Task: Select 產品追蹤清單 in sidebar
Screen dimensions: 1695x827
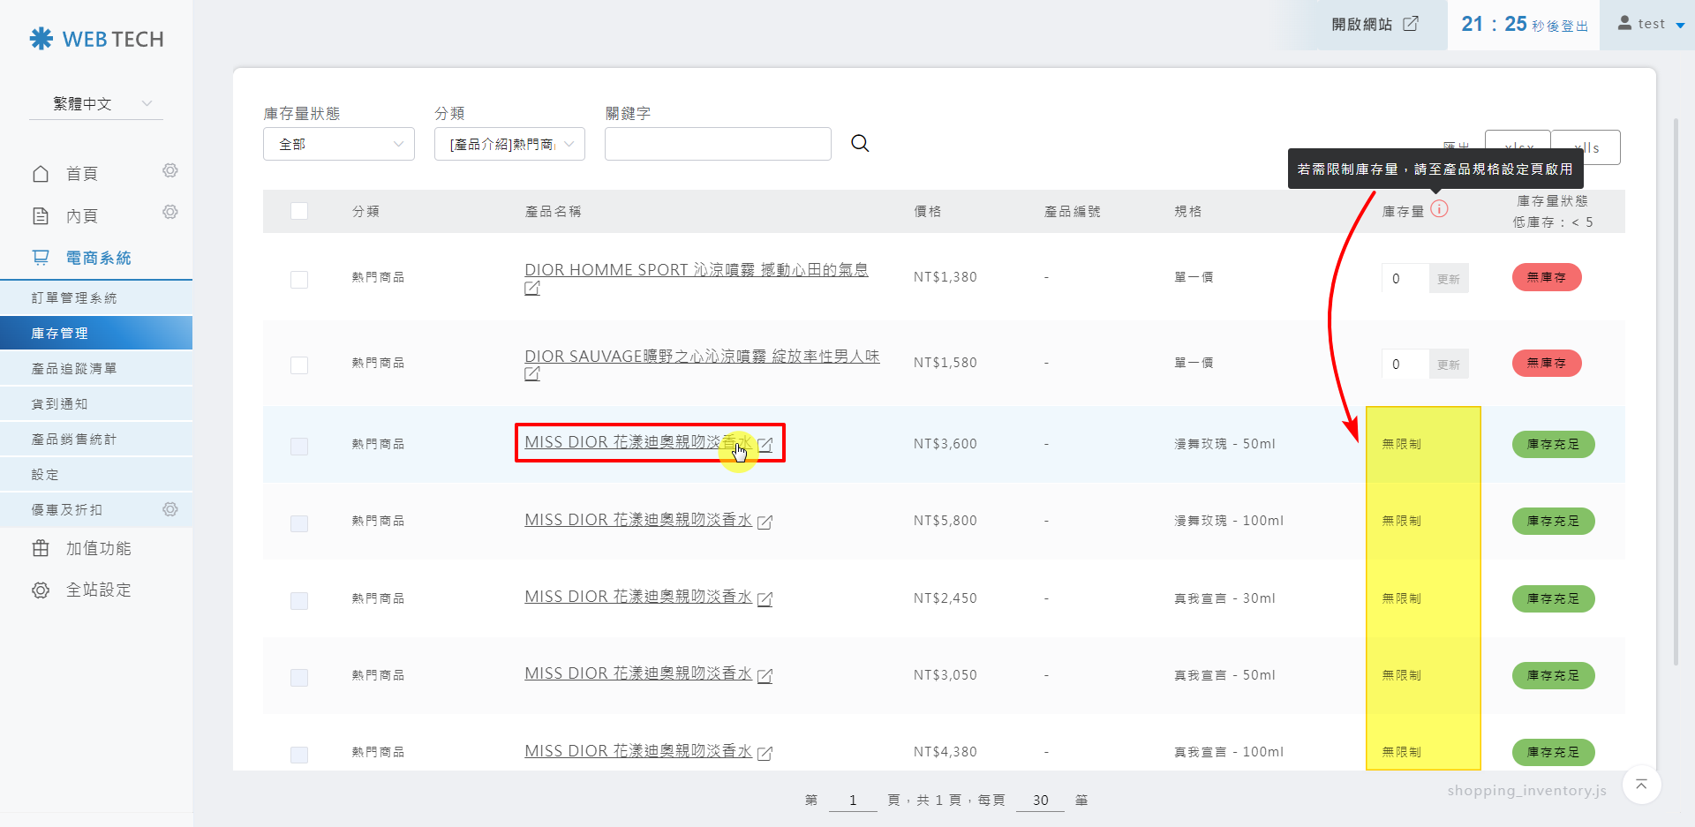Action: tap(74, 369)
